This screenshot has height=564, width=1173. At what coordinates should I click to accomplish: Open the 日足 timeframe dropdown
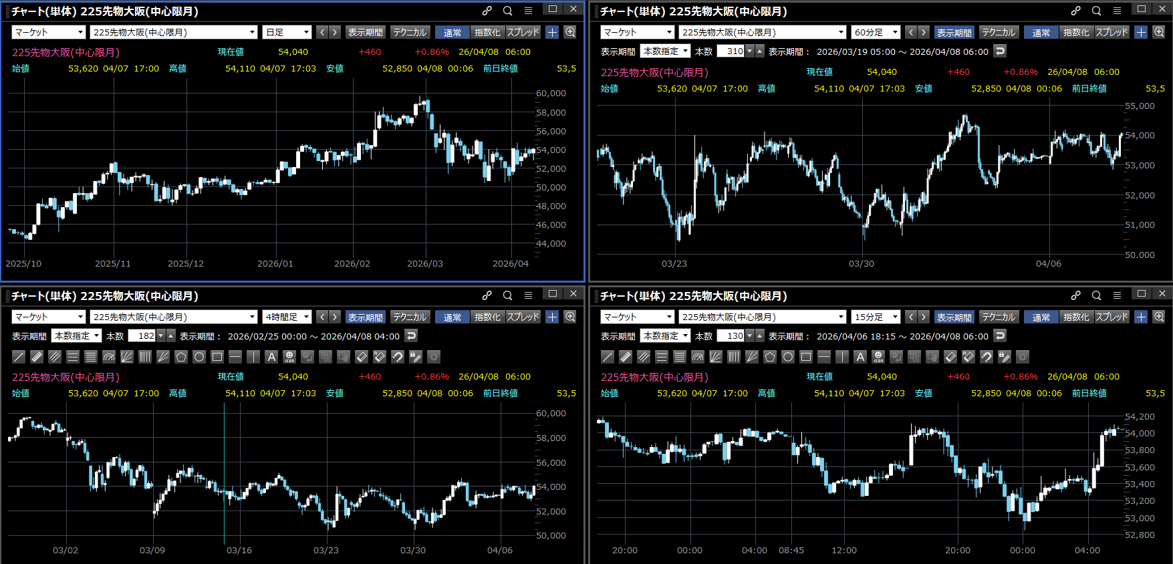(x=287, y=32)
